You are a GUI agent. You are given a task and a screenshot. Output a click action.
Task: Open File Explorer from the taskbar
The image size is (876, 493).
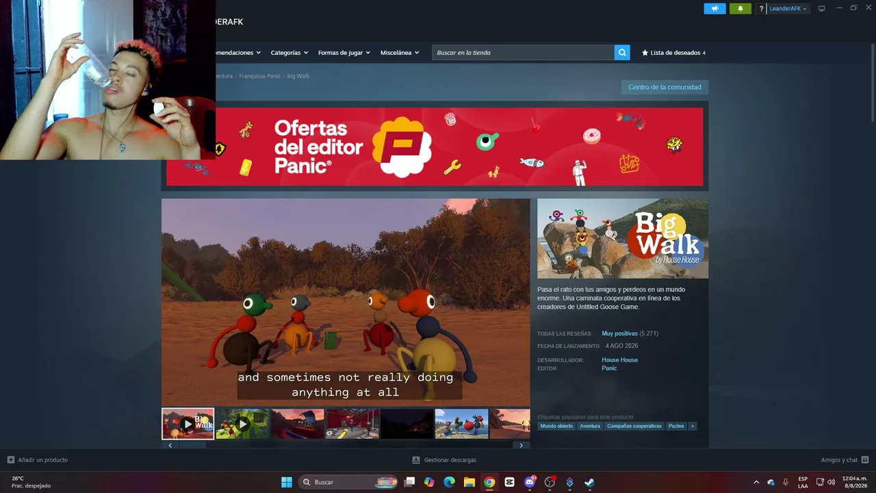point(469,482)
